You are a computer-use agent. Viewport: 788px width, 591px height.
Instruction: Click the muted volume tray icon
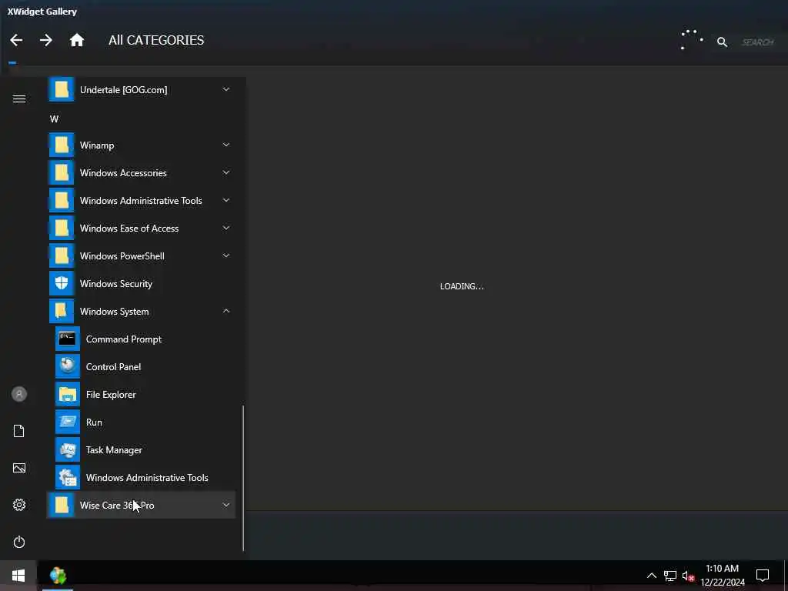point(688,576)
